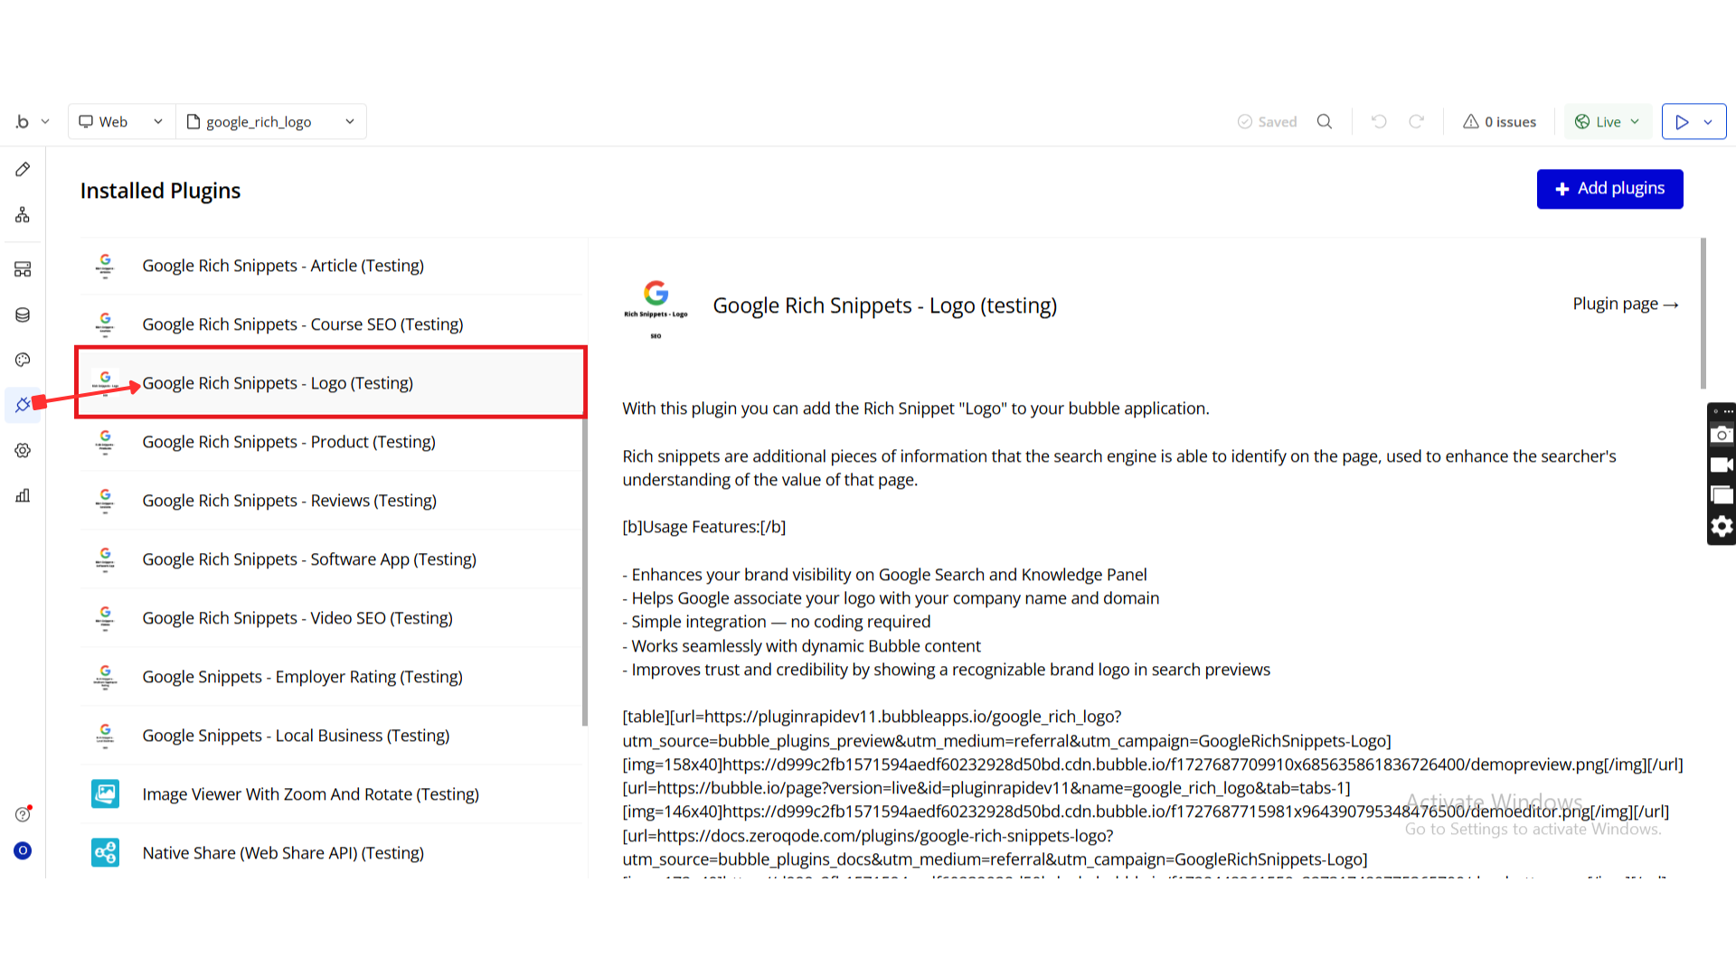The height and width of the screenshot is (976, 1736).
Task: Open the Settings gear icon in sidebar
Action: point(23,450)
